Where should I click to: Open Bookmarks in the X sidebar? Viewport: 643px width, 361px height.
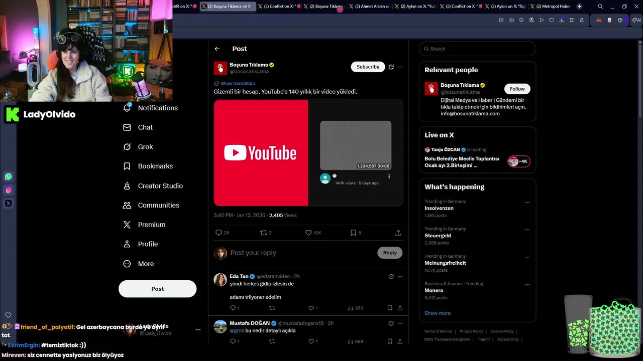click(x=148, y=166)
